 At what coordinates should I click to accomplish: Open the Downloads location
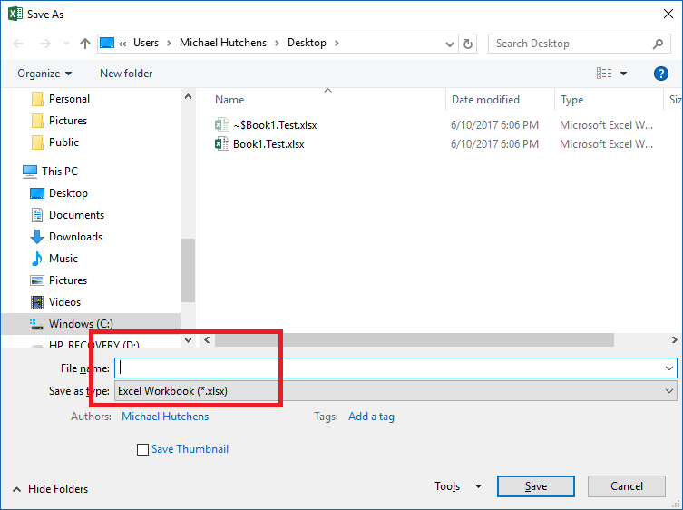(66, 237)
